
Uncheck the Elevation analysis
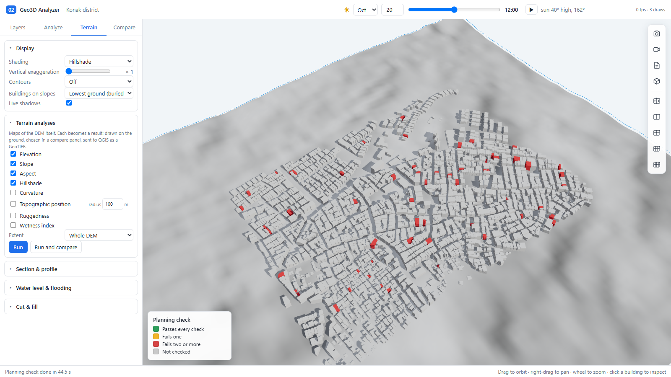13,154
